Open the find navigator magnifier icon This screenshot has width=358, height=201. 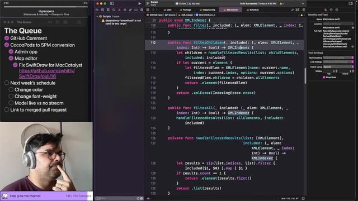coord(114,10)
